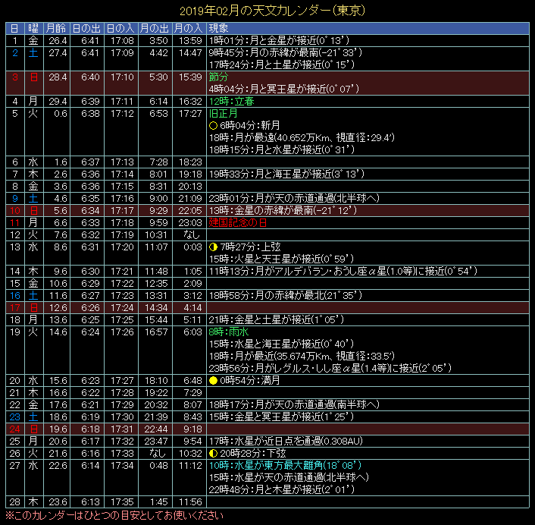Select the 月の出 column header
Image resolution: width=535 pixels, height=525 pixels.
coord(155,28)
